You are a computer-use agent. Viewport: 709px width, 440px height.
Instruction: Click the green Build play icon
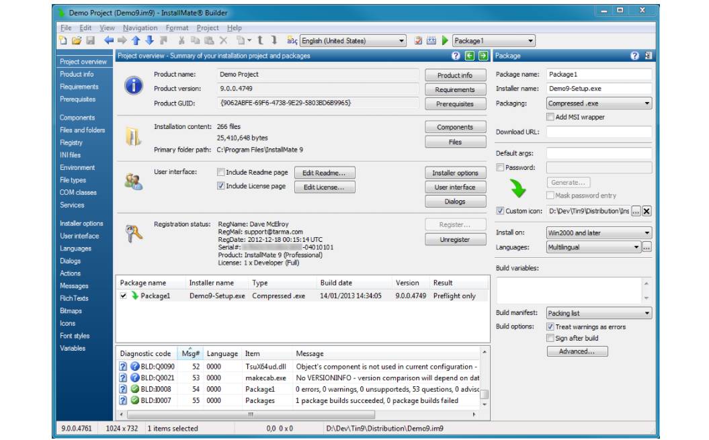click(445, 41)
